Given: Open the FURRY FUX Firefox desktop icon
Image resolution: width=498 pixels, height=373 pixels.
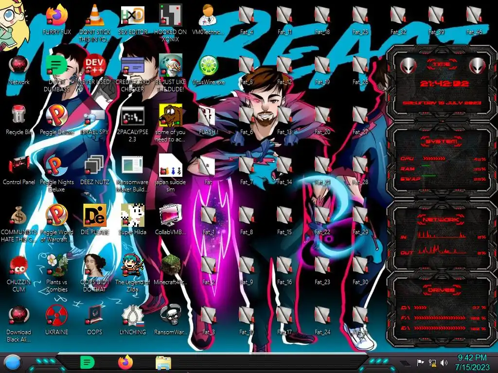Looking at the screenshot, I should tap(56, 15).
